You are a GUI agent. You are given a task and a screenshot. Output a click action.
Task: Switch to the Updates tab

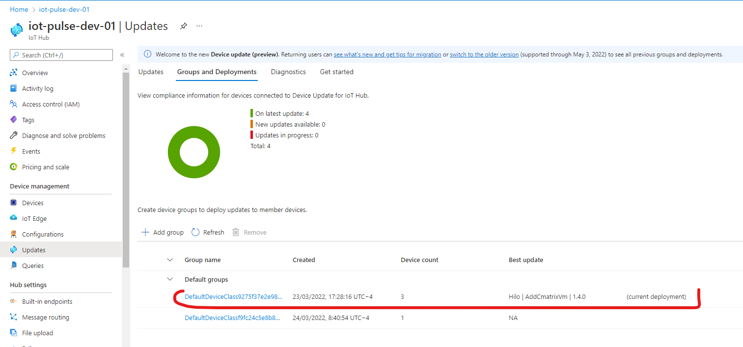coord(150,72)
